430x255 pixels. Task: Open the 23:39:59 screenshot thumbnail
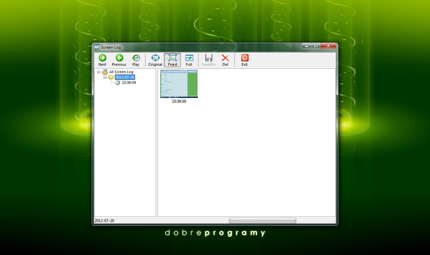(179, 84)
